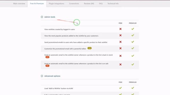Image resolution: width=170 pixels, height=95 pixels.
Task: Click green check for Send promotional emails row
Action: pos(133,42)
